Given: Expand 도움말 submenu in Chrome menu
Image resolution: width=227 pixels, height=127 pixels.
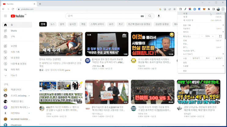Looking at the screenshot, I should (201, 66).
